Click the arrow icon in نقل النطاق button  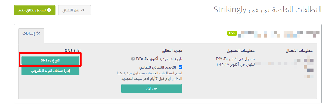coord(83,10)
